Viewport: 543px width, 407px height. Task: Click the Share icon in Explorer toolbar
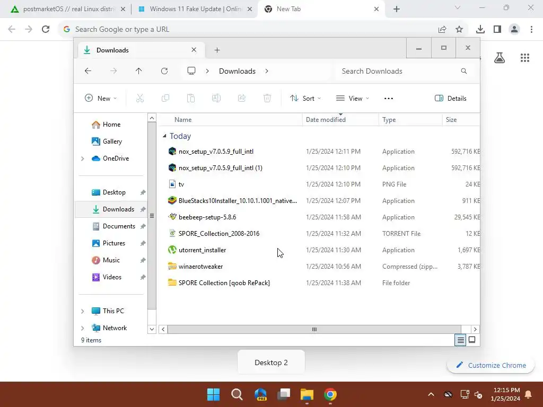242,98
